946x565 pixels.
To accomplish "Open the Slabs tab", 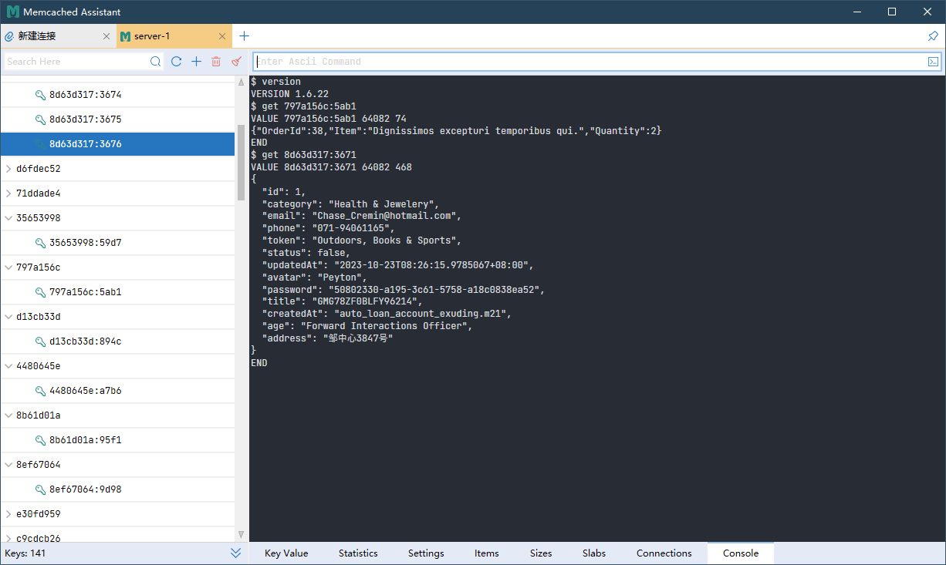I will pos(594,553).
